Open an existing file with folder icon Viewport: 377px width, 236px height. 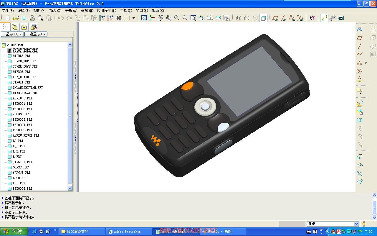(x=16, y=18)
